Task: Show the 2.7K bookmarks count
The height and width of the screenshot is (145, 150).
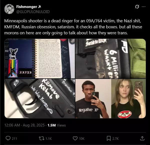Action: pos(115,138)
